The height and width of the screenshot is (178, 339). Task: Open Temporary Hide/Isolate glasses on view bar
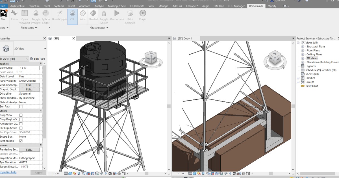tap(101, 173)
